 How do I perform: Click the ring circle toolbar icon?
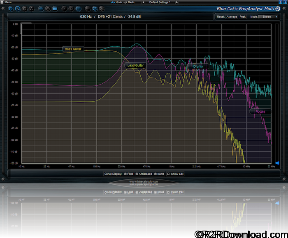pos(25,9)
